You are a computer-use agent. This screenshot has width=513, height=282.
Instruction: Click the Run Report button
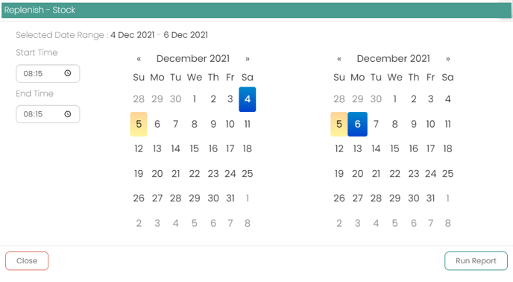click(x=476, y=260)
